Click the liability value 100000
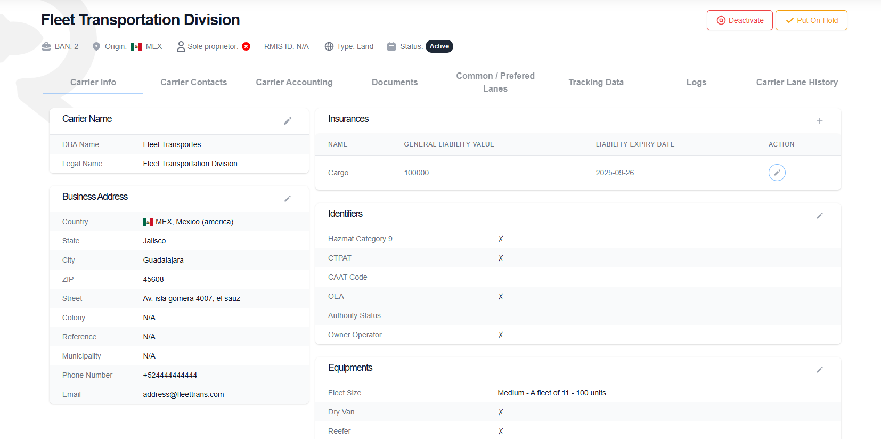This screenshot has height=439, width=881. (417, 173)
